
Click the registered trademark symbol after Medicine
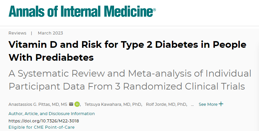(x=155, y=10)
